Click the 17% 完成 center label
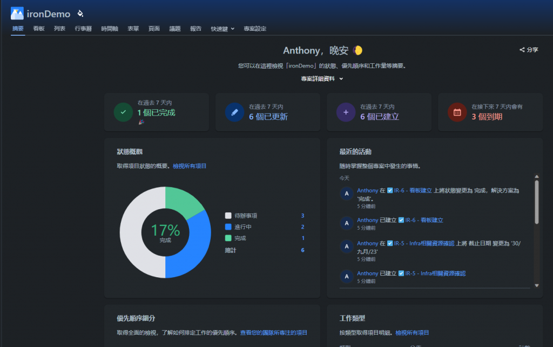Viewport: 553px width, 347px height. coord(165,233)
